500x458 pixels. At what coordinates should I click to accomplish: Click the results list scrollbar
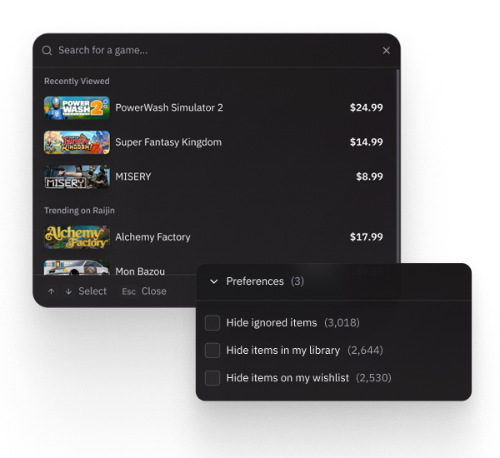(398, 166)
